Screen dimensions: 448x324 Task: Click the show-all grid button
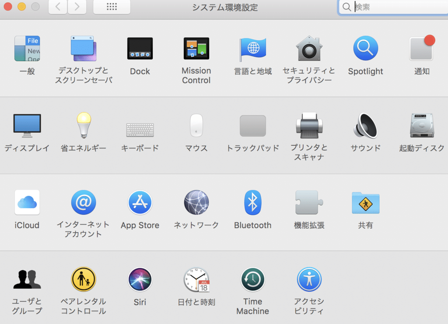(112, 7)
